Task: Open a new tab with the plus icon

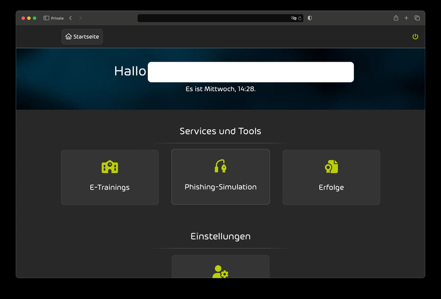Action: [406, 18]
